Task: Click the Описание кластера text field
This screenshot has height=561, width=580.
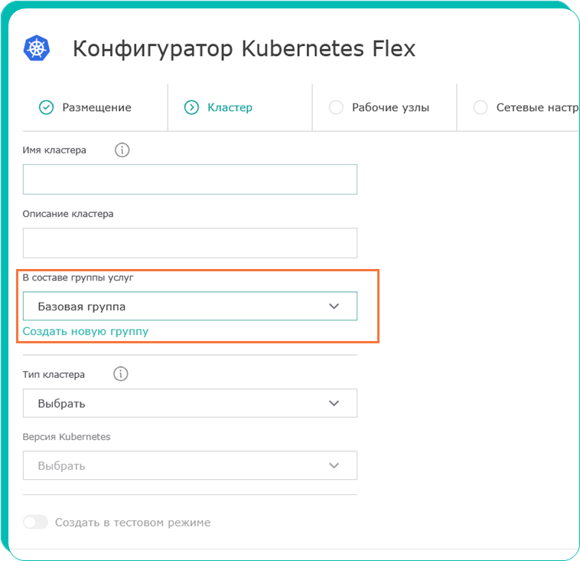Action: (190, 243)
